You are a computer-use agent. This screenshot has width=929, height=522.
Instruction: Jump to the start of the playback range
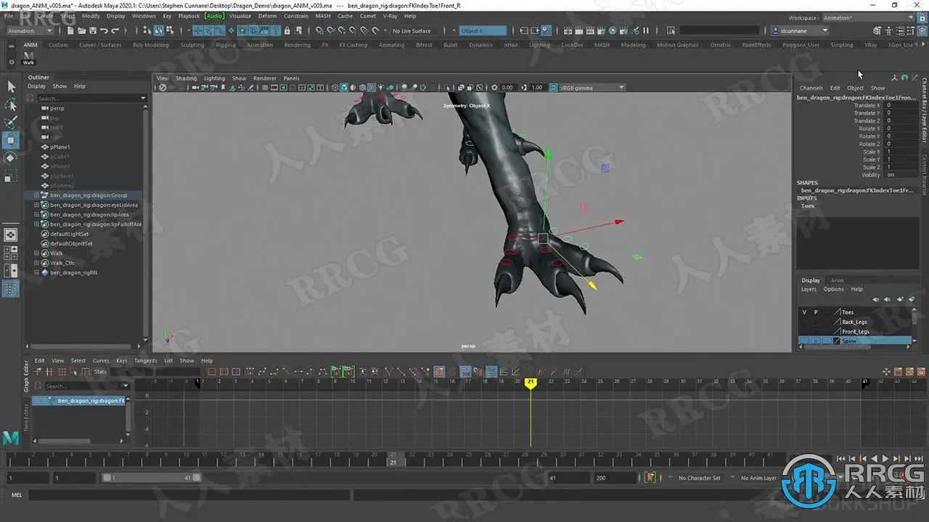tap(840, 458)
